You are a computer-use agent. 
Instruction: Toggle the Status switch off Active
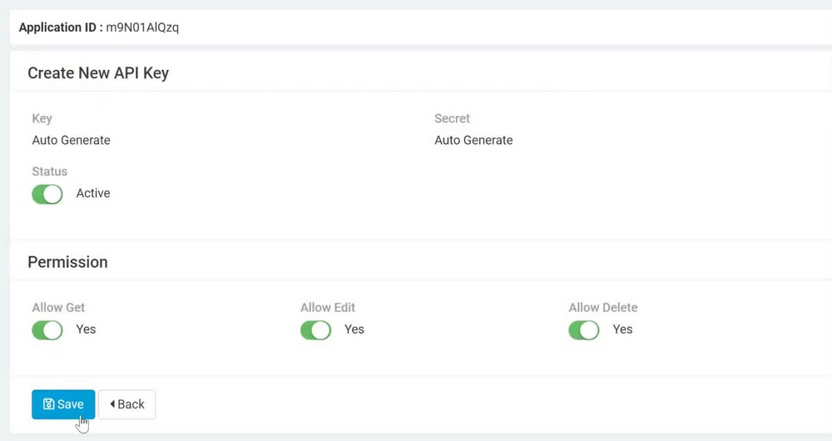point(47,194)
